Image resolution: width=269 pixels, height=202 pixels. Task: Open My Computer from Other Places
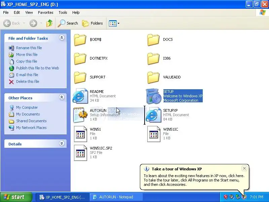click(27, 107)
